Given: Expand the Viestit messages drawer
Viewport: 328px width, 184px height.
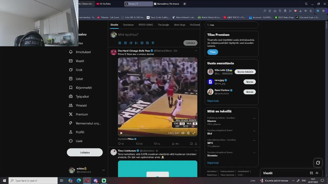Looking at the screenshot, I should (x=317, y=173).
